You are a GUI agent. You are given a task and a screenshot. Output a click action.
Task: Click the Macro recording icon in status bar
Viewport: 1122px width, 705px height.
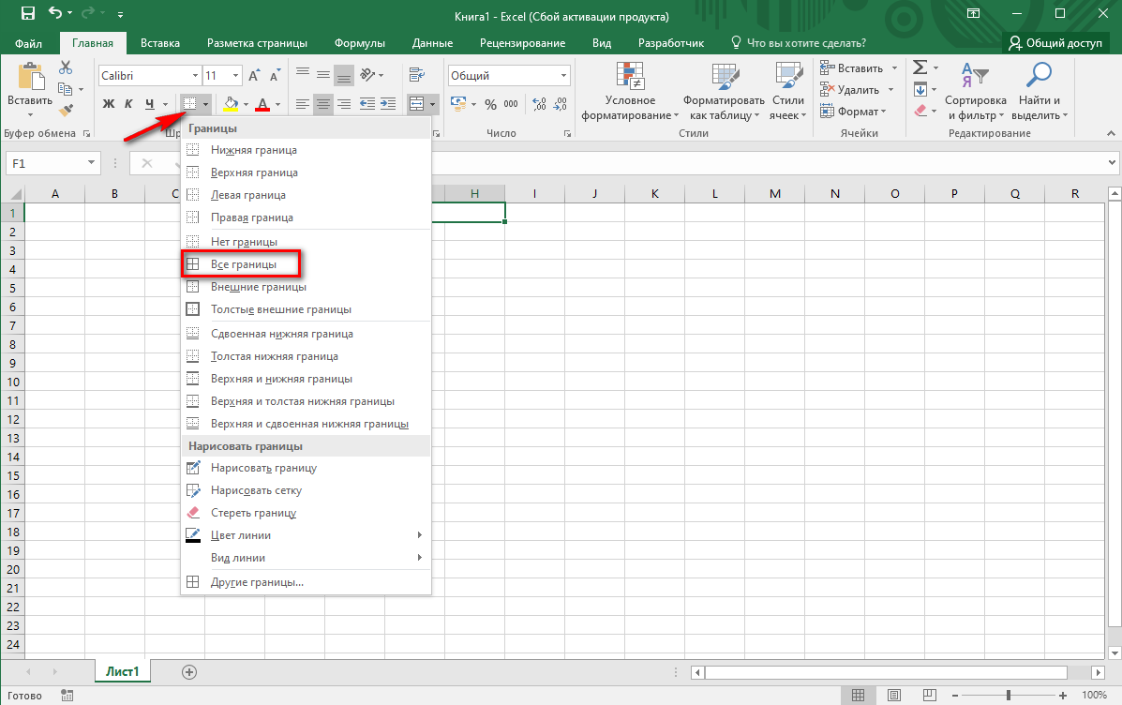coord(67,695)
